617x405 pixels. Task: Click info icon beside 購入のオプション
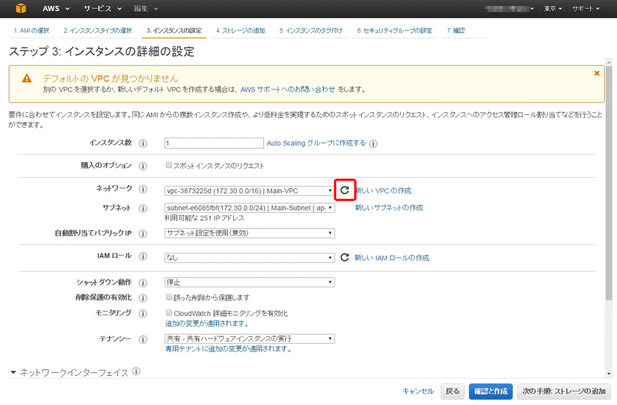point(143,166)
